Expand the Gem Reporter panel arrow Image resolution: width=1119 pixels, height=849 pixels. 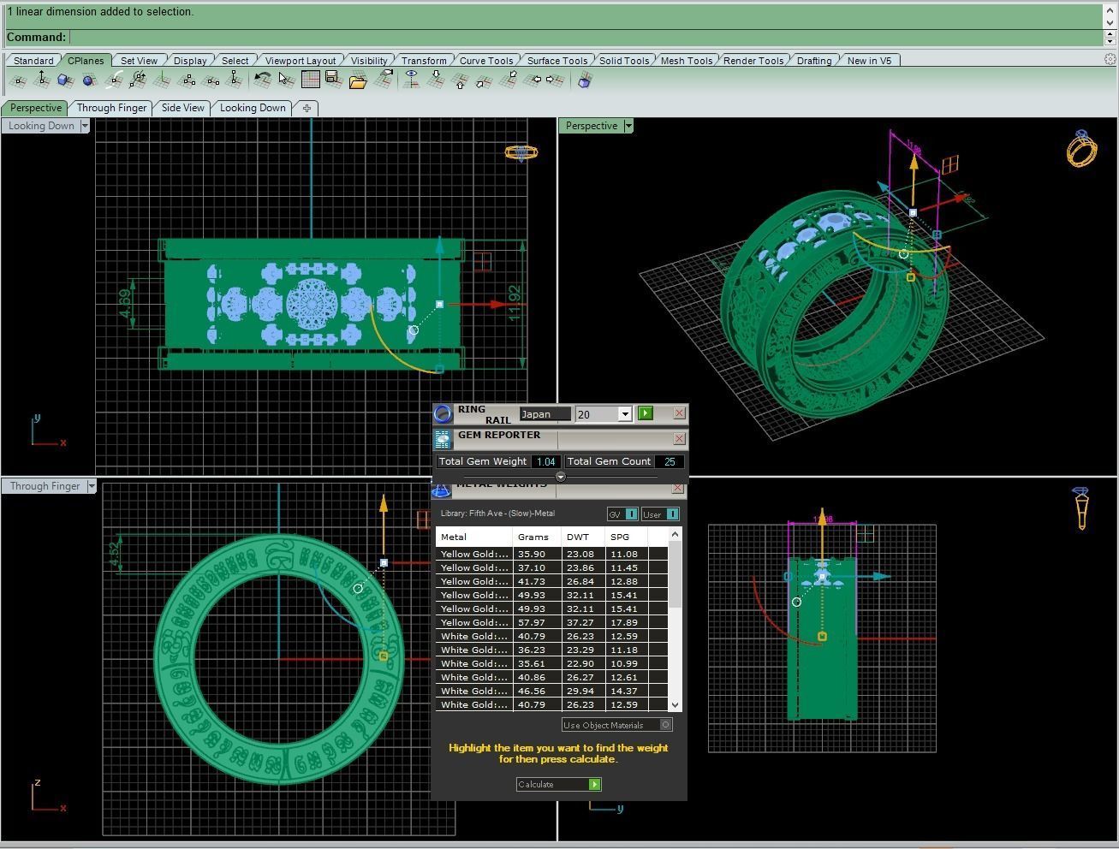561,477
